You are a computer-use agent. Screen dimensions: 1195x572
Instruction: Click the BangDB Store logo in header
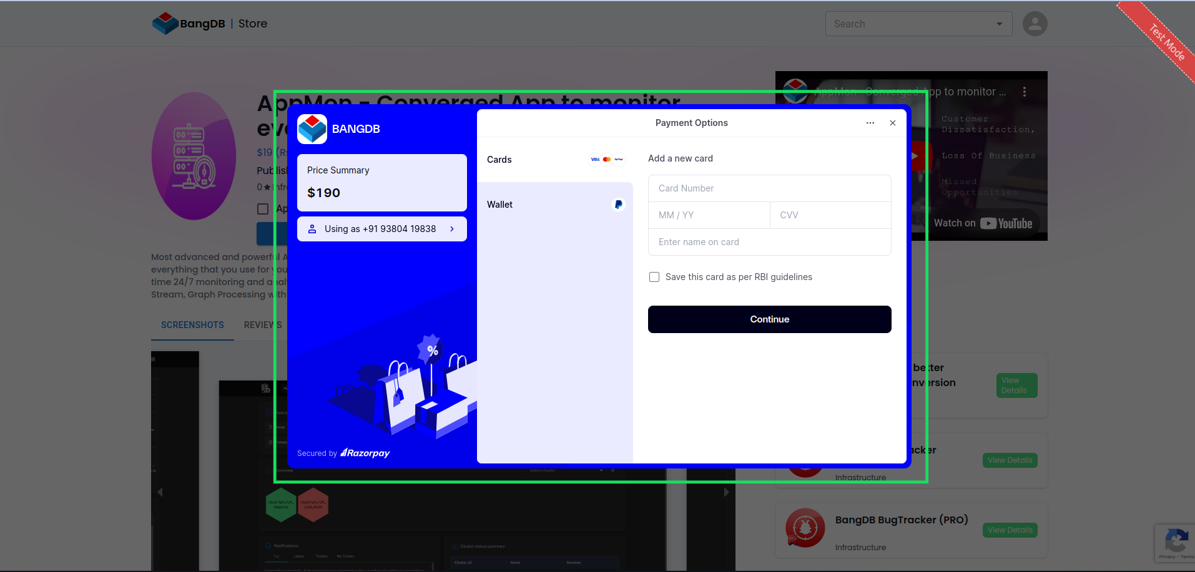[189, 24]
